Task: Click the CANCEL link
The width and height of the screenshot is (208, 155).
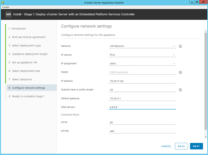Action: (x=166, y=146)
